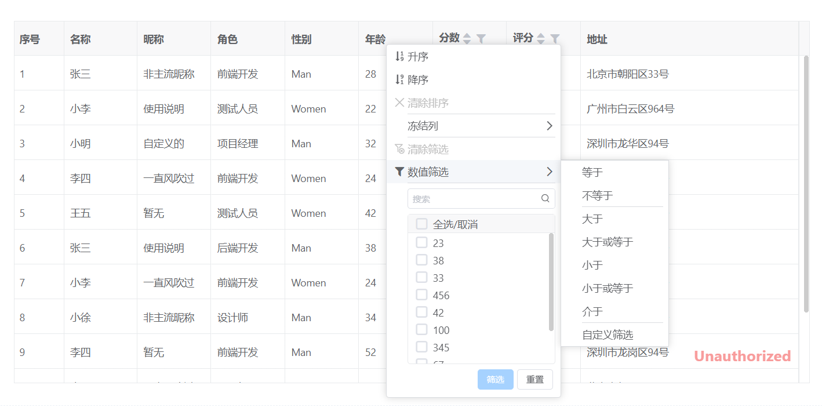Click the age cell showing 52
This screenshot has width=822, height=407.
(372, 352)
